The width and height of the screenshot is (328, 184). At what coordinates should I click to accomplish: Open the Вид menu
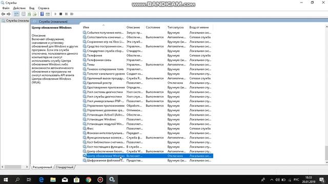[x=32, y=8]
